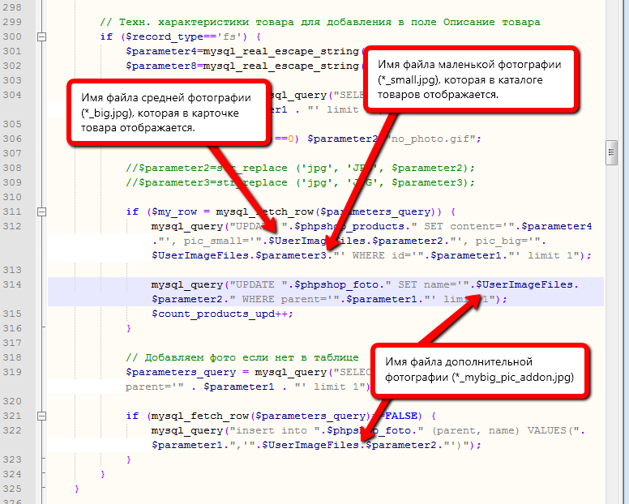Click the 'no_photo.gif' string on line 306

pos(431,139)
